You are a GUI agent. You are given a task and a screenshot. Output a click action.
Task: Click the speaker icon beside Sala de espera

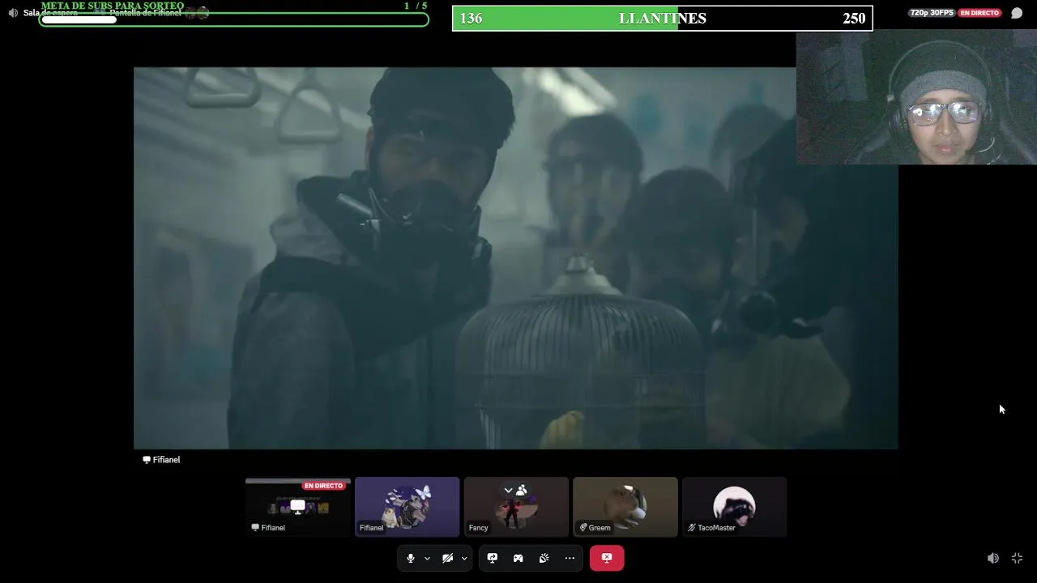[12, 13]
